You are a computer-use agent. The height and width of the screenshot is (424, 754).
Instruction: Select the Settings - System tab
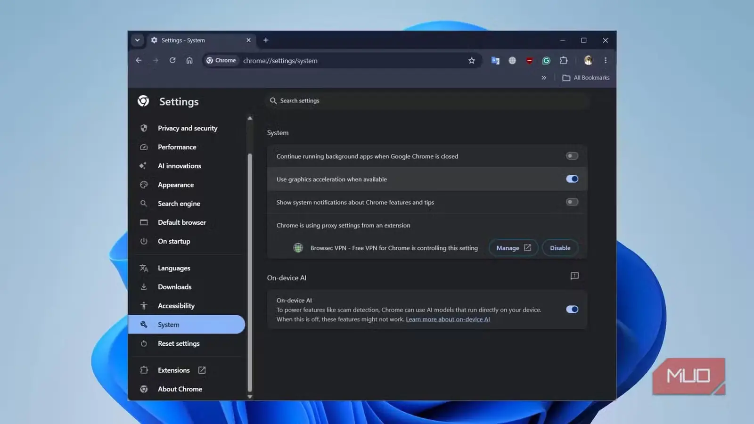201,40
